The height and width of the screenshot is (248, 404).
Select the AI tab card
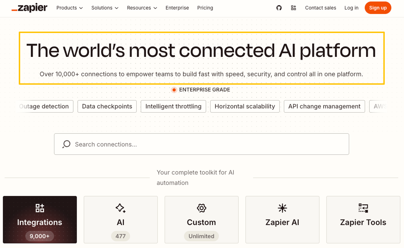tap(121, 220)
